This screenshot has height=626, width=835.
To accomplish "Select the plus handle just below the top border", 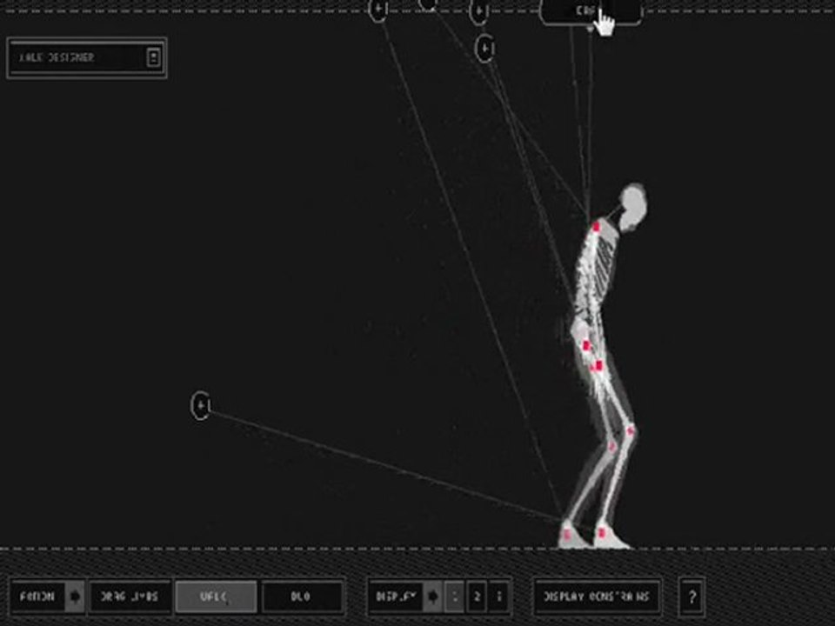I will pyautogui.click(x=484, y=49).
